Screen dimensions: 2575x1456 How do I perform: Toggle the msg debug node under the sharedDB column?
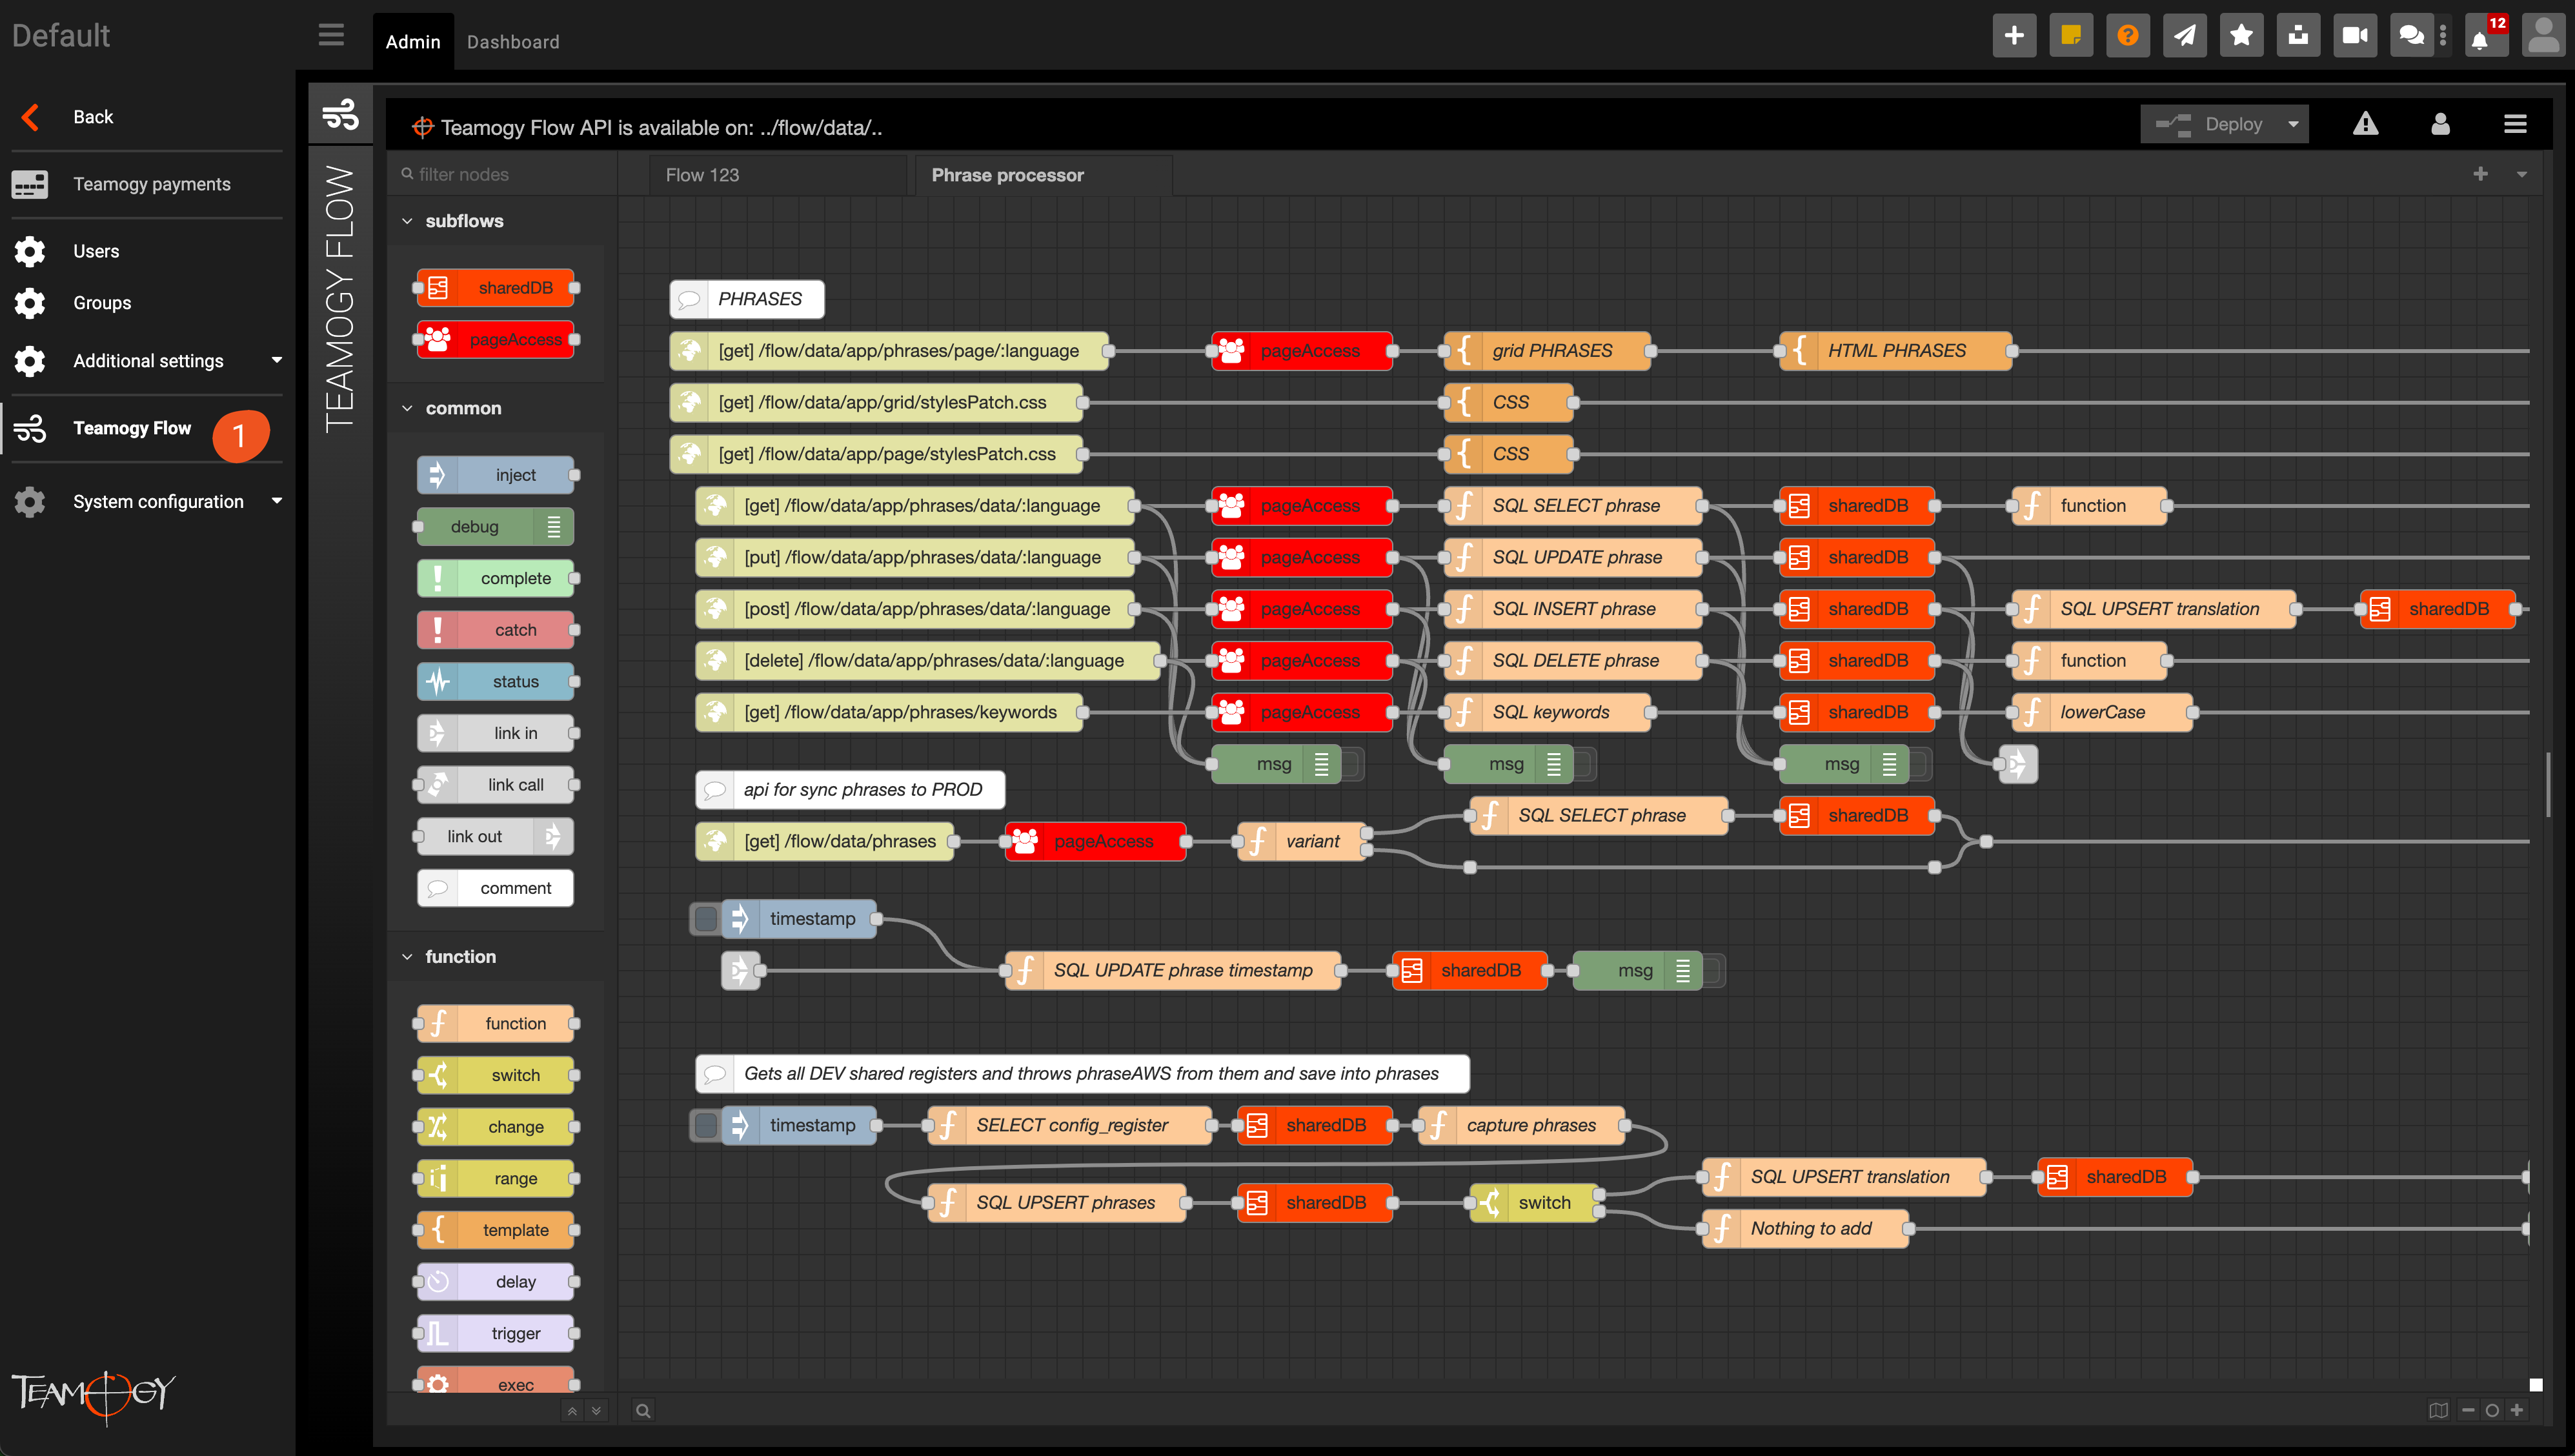coord(1920,764)
